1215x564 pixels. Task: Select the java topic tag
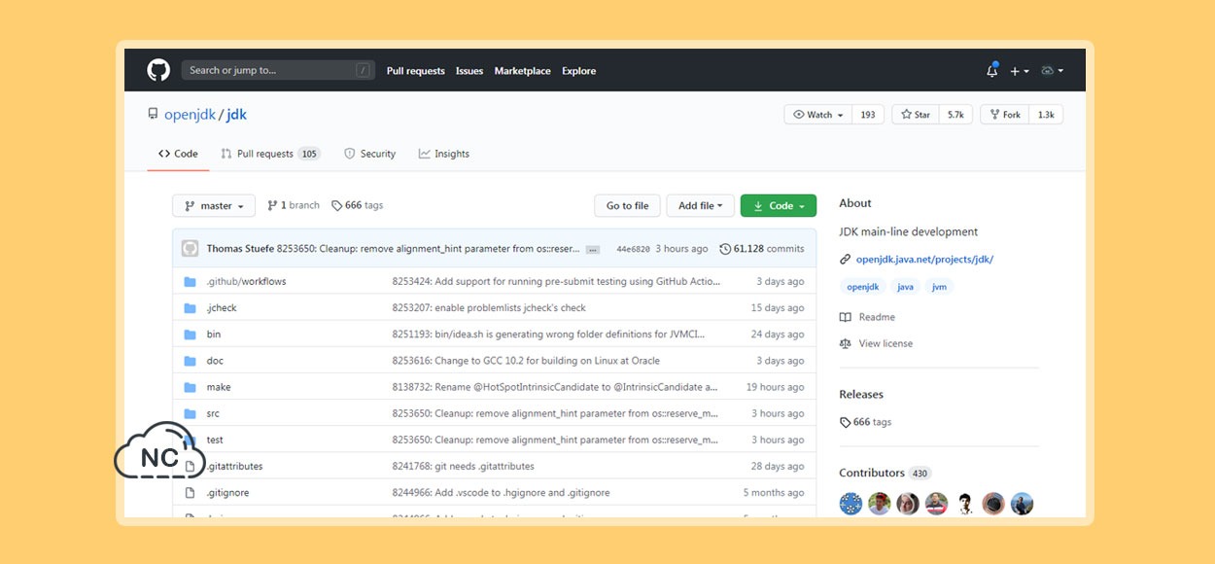pyautogui.click(x=905, y=287)
